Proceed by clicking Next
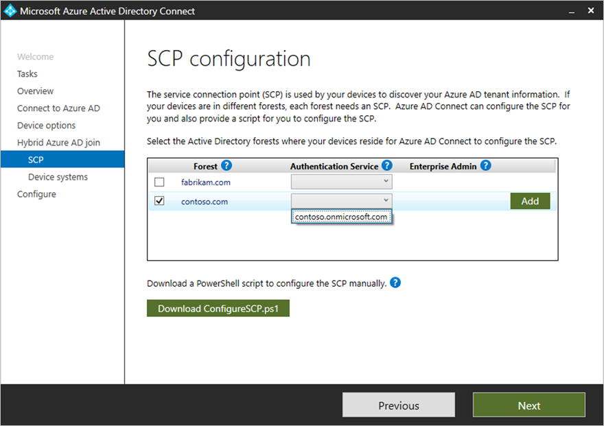 528,405
